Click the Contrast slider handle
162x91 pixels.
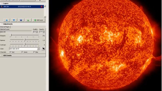click(25, 44)
